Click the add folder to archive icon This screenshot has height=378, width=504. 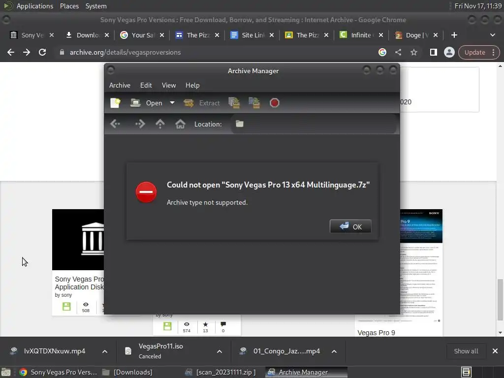(254, 103)
